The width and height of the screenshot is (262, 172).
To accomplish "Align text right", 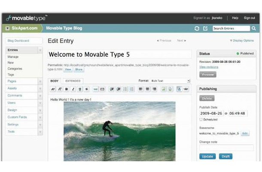I will coord(154,89).
